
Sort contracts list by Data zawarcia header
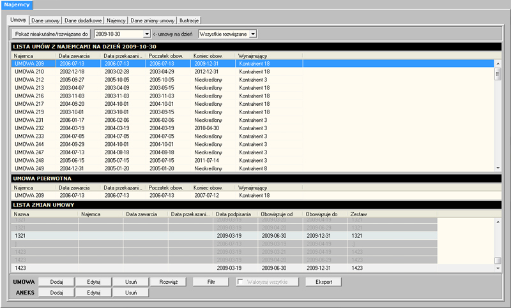[x=78, y=56]
